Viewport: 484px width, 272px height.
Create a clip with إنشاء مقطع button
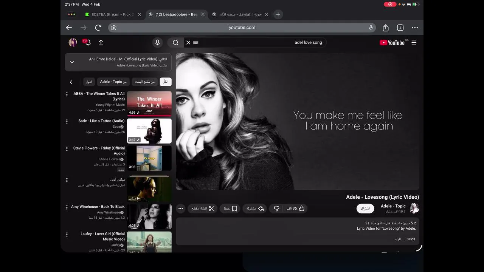pos(203,209)
